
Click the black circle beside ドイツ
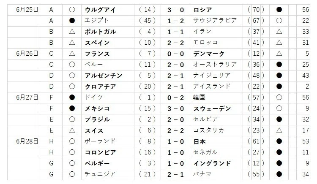tap(72, 97)
